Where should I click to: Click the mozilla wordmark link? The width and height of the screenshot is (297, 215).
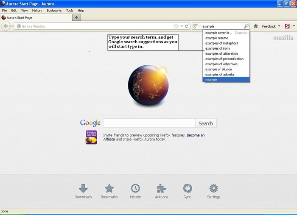(x=283, y=38)
